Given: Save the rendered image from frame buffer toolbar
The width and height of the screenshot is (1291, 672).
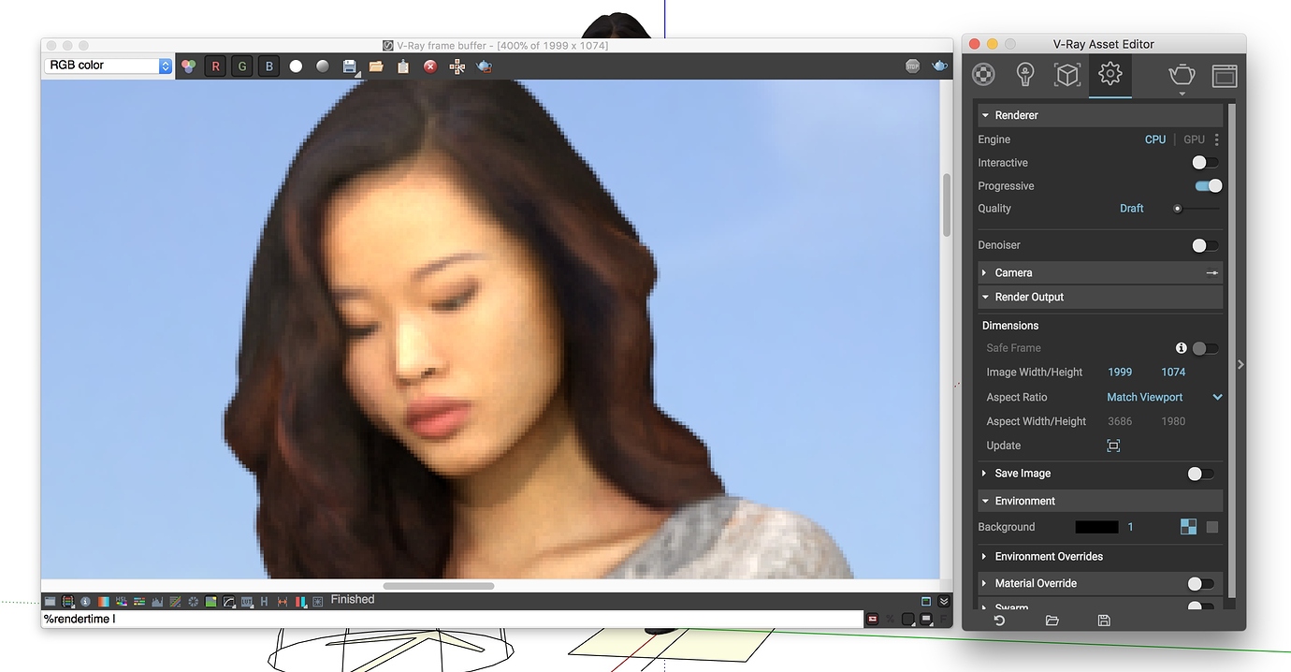Looking at the screenshot, I should click(x=350, y=66).
